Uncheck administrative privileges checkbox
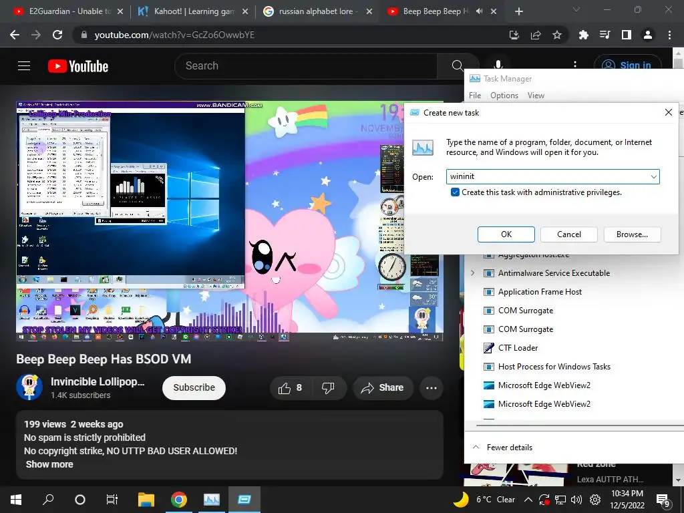 pyautogui.click(x=455, y=192)
